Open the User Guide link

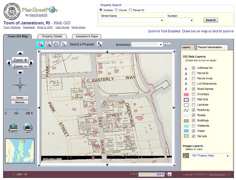coord(62,27)
